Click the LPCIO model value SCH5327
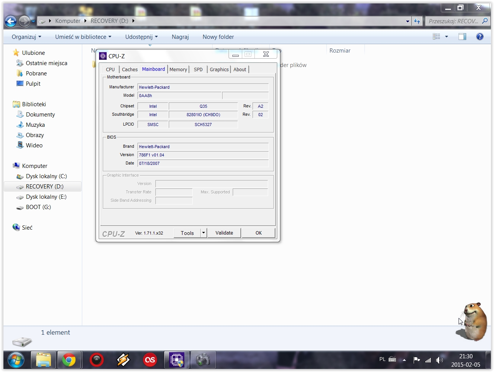Screen dimensions: 494x372 point(203,125)
